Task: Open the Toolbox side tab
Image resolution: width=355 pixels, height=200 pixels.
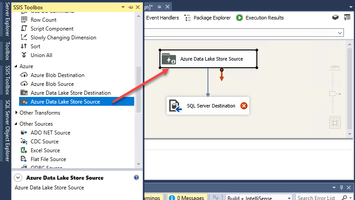Action: (x=8, y=51)
